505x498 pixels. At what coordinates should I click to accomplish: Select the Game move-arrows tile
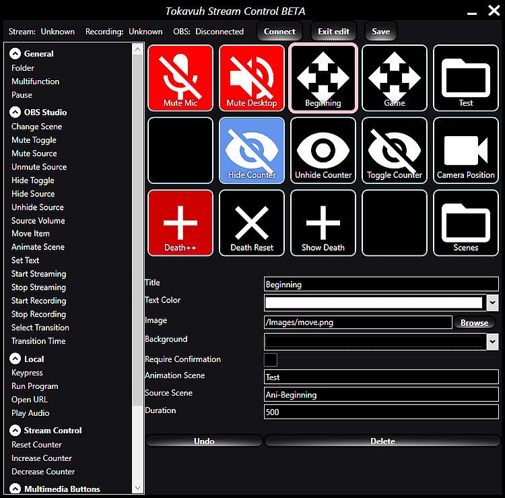tap(395, 77)
